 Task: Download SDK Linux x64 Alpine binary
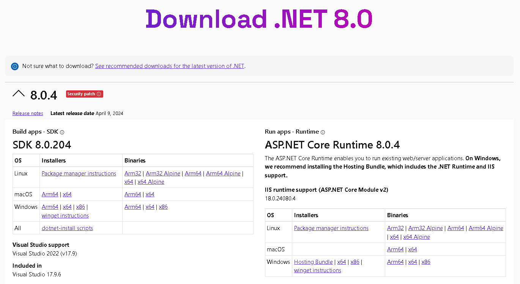click(x=151, y=182)
